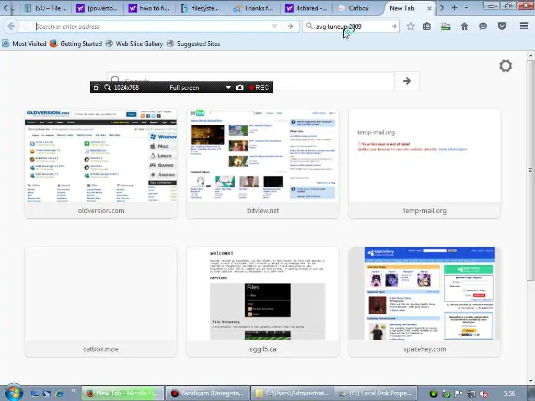This screenshot has height=401, width=535.
Task: List all tabs dropdown arrow
Action: [x=466, y=7]
